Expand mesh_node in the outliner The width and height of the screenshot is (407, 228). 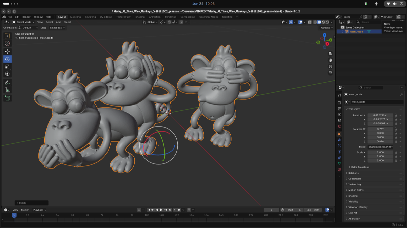343,32
